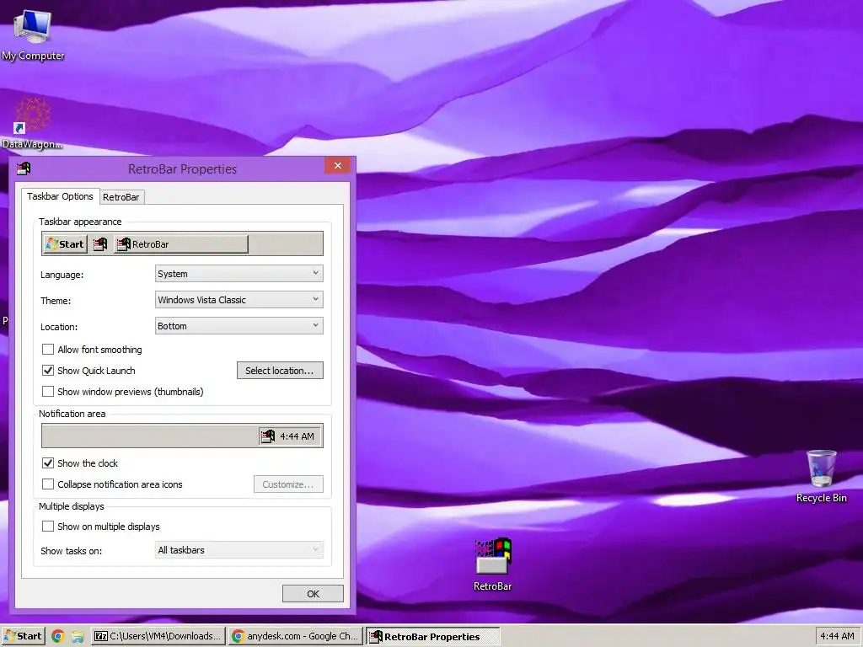Click the Location: label
Screen dimensions: 863x647
click(x=59, y=327)
